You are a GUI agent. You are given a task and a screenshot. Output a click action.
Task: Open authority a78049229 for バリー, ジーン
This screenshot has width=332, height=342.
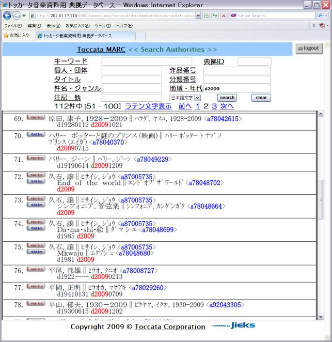pyautogui.click(x=153, y=159)
